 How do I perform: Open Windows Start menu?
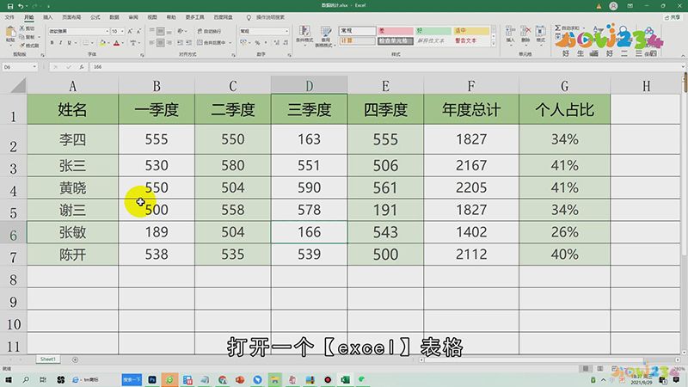pyautogui.click(x=8, y=379)
